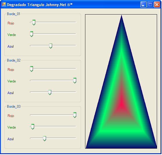Click the Borde_02 group box label
Image resolution: width=162 pixels, height=155 pixels.
[14, 60]
